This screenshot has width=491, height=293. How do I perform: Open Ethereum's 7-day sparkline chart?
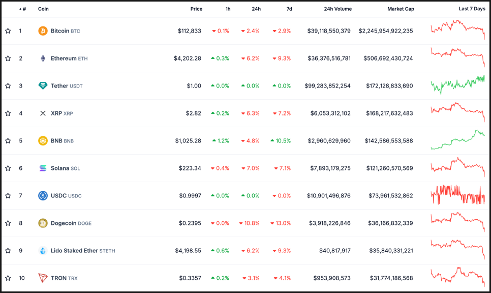pyautogui.click(x=458, y=57)
